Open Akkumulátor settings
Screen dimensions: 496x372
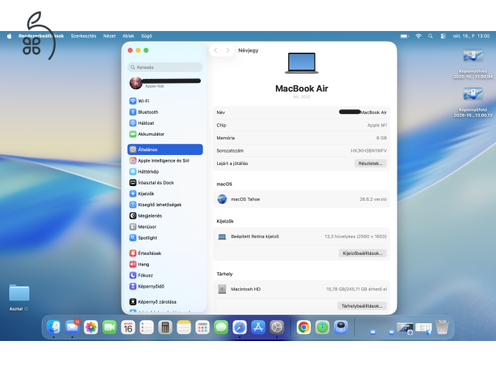(165, 134)
